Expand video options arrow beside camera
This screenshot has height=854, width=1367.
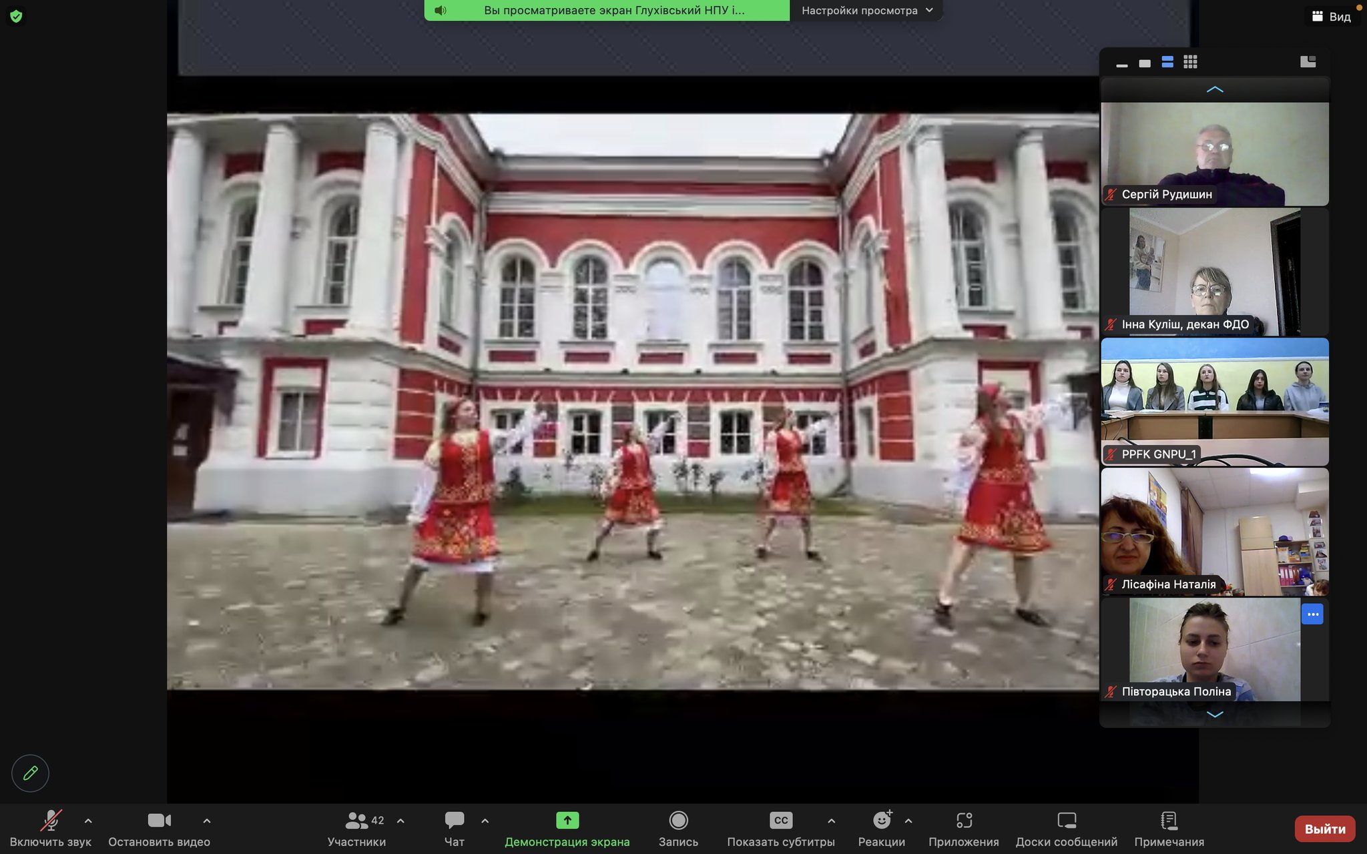coord(207,821)
